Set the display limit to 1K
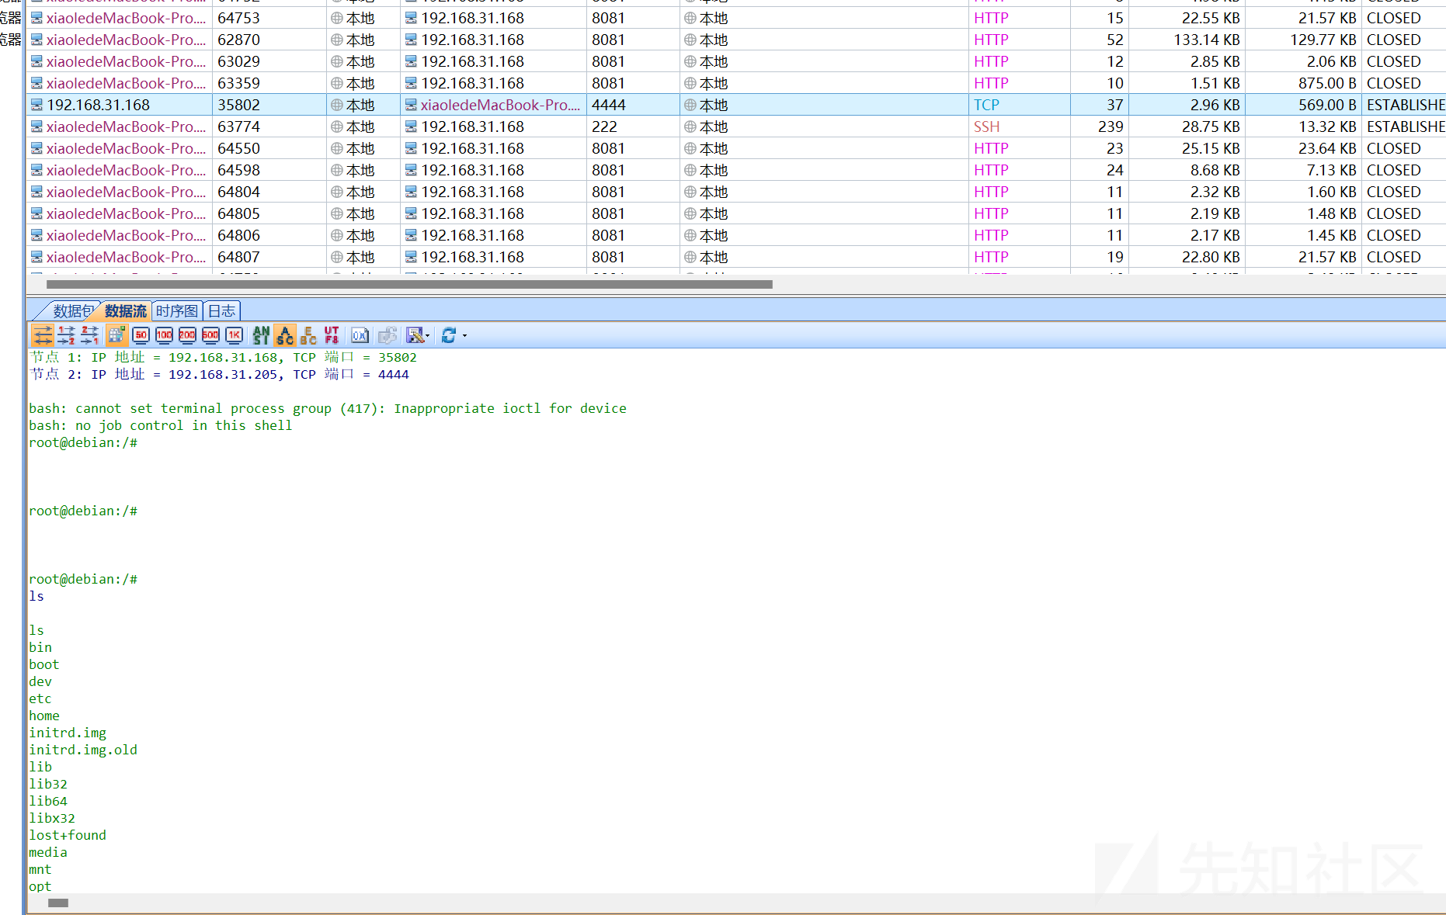Viewport: 1446px width, 915px height. [234, 335]
